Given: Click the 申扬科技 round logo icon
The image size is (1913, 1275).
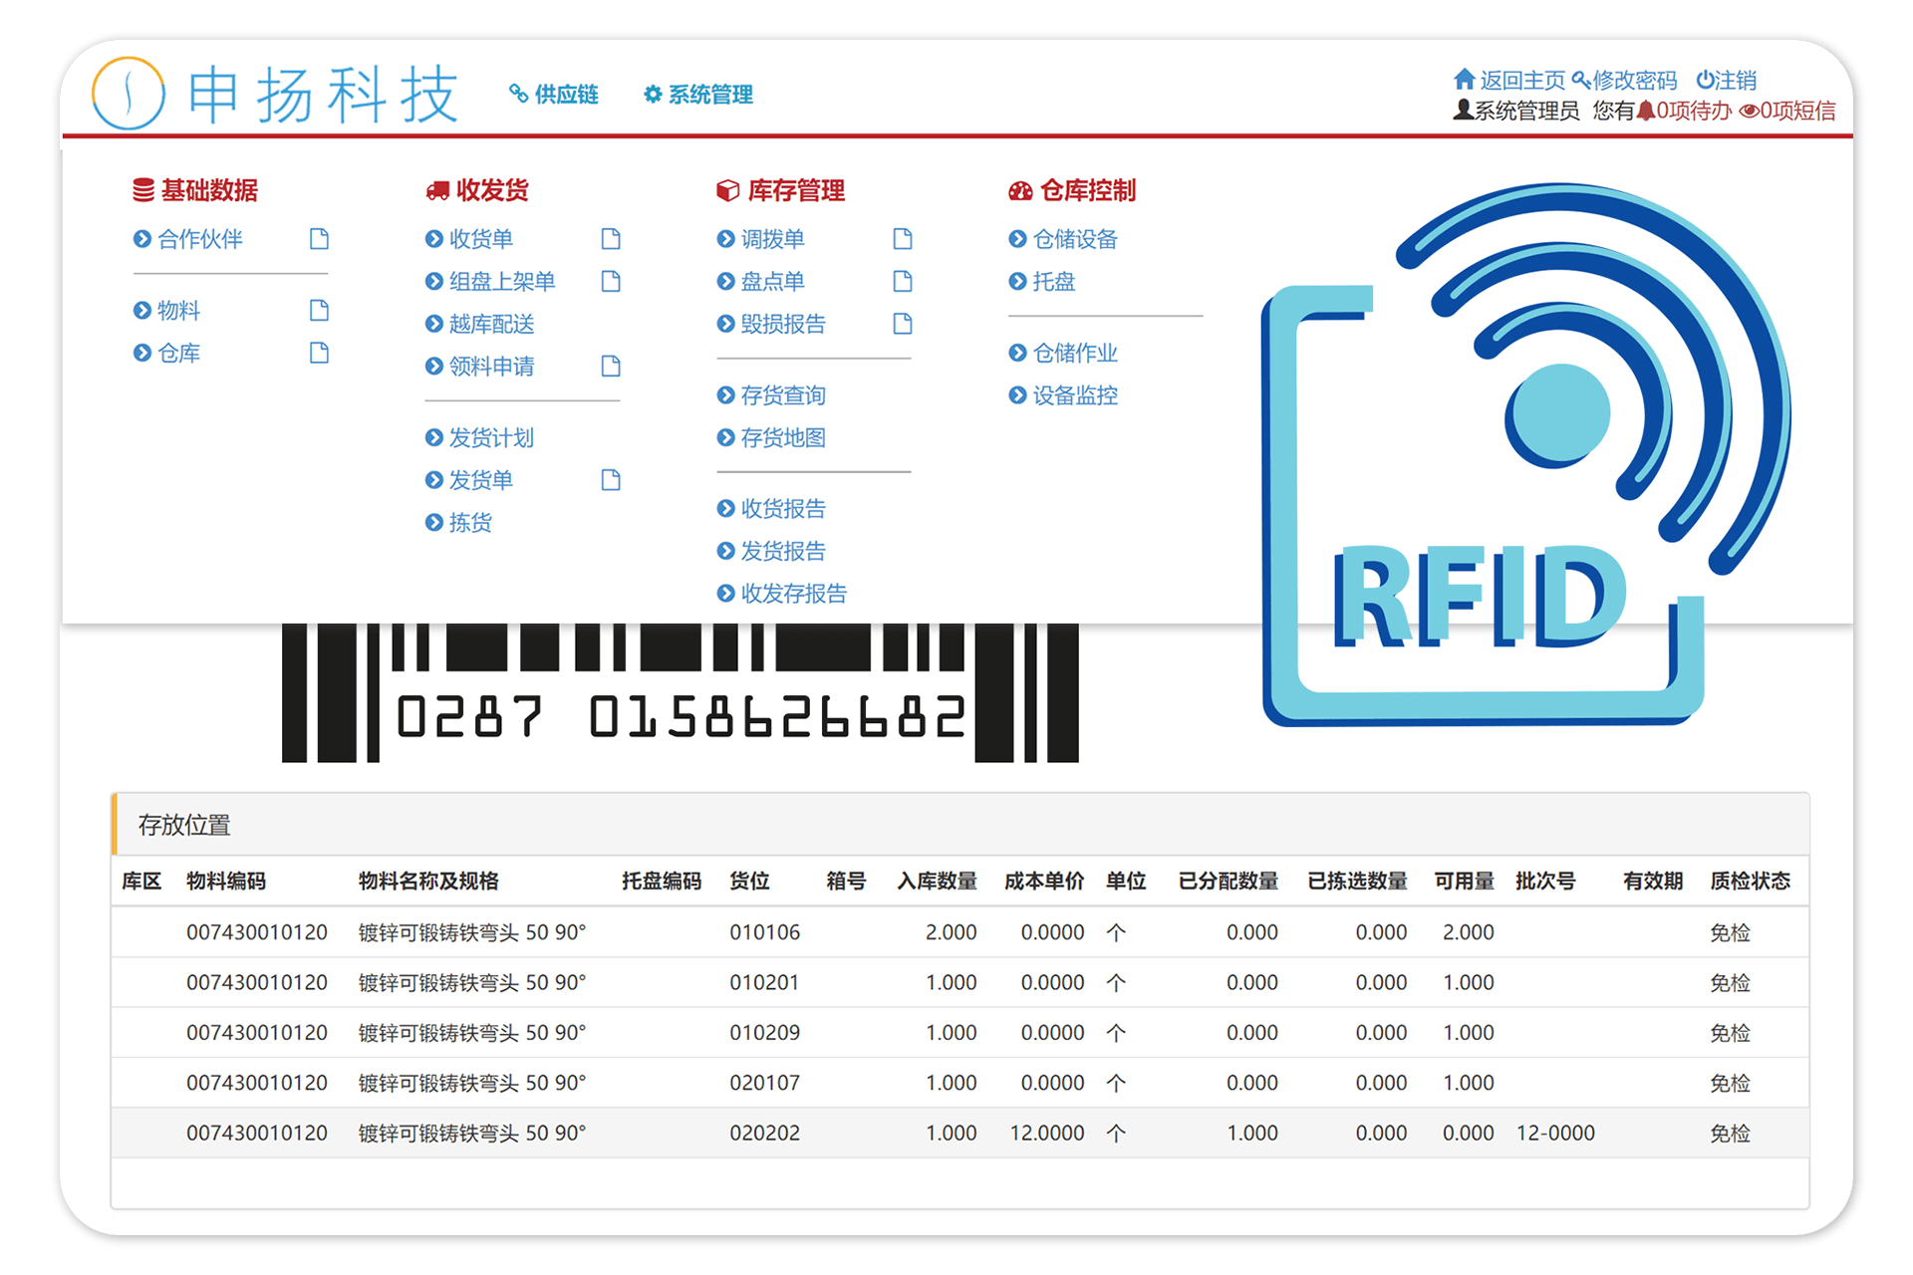Looking at the screenshot, I should (x=129, y=94).
